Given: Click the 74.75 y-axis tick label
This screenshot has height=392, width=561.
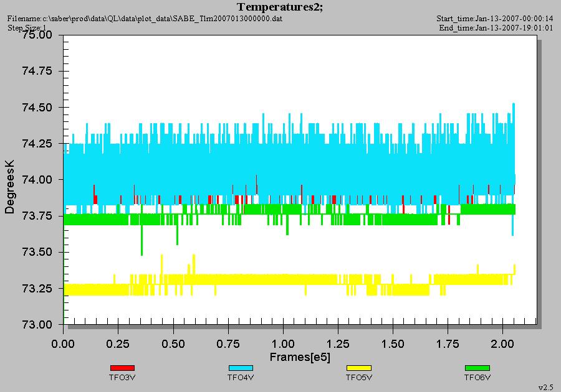Looking at the screenshot, I should click(x=37, y=71).
